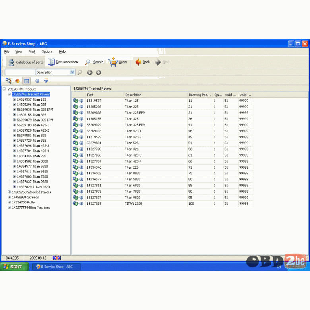Click the orange up-level arrow icon

coord(17,81)
